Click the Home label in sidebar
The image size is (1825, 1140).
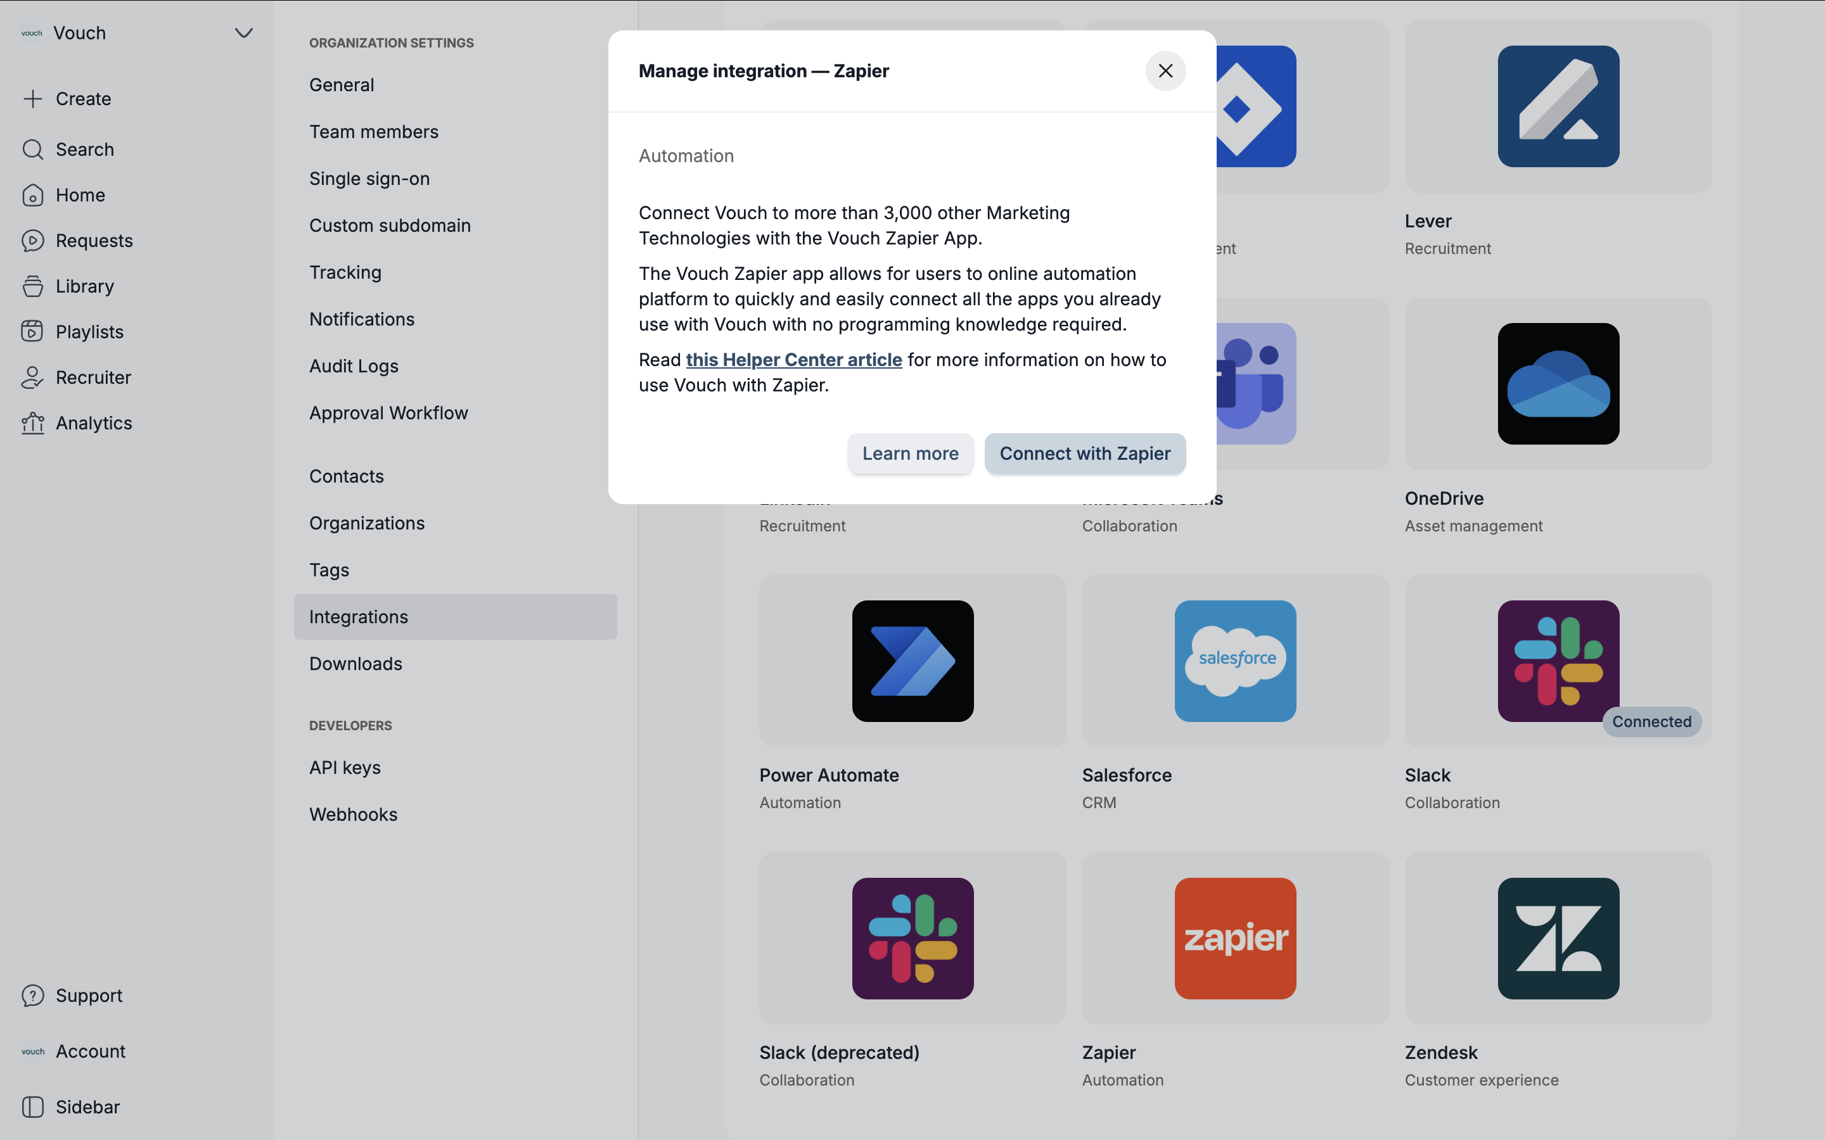tap(80, 195)
